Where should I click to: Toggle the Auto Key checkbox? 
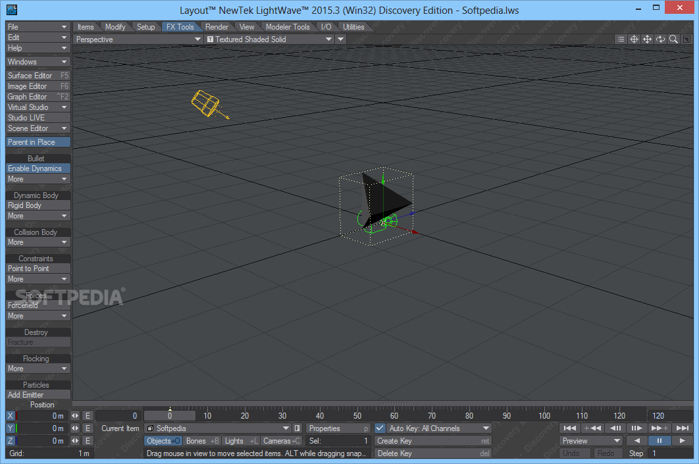pos(380,428)
